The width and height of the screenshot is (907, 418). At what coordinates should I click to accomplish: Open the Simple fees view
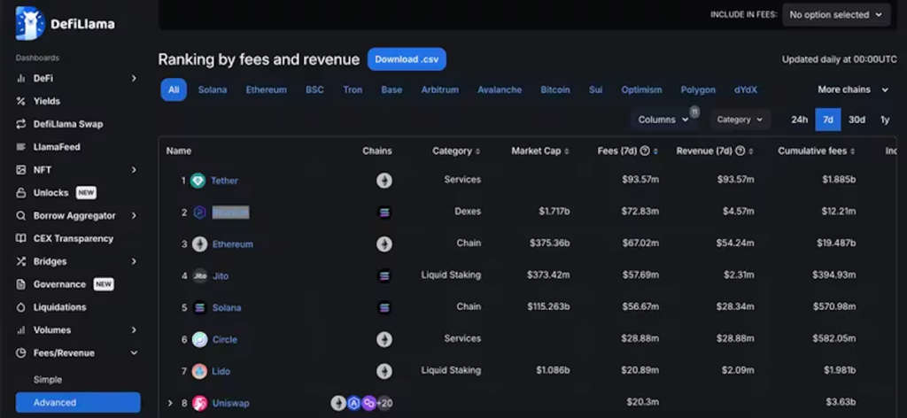(x=48, y=380)
